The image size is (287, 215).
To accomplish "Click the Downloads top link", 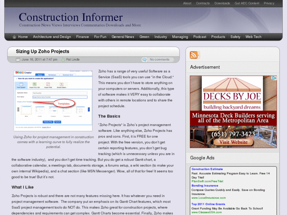I will pos(222,3).
